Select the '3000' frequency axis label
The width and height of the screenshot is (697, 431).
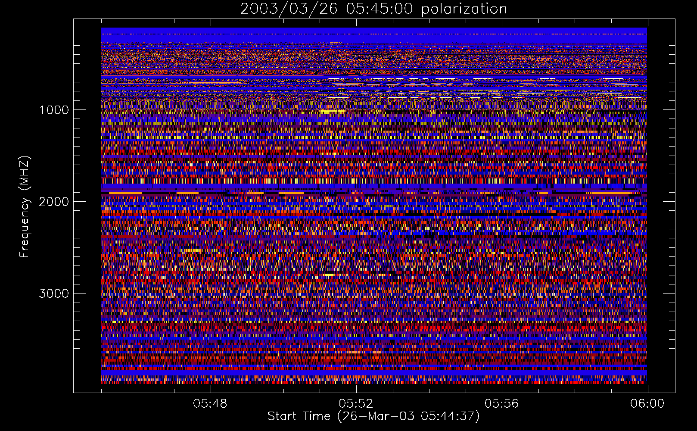[54, 294]
